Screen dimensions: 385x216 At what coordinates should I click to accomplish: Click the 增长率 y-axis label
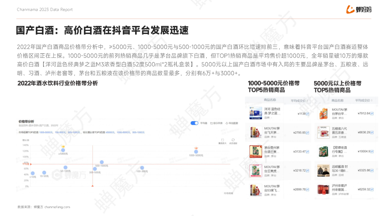coord(26,140)
